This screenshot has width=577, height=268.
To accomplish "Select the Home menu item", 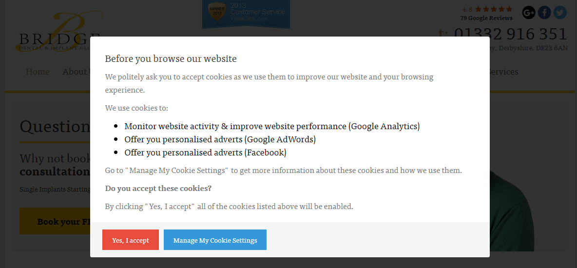I will [38, 72].
